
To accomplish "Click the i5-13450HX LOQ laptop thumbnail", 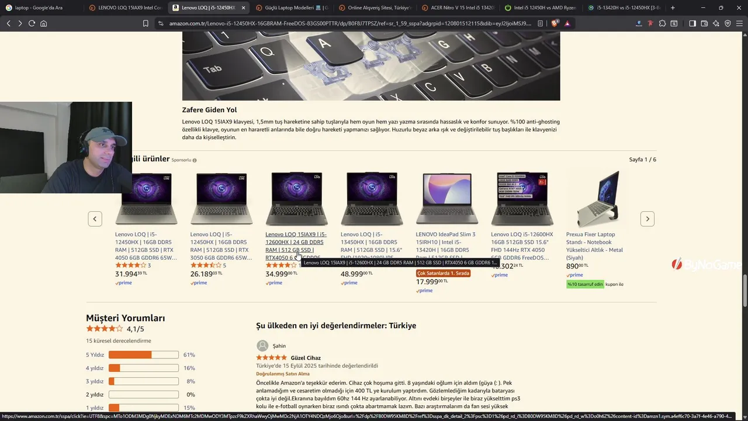I will click(372, 199).
